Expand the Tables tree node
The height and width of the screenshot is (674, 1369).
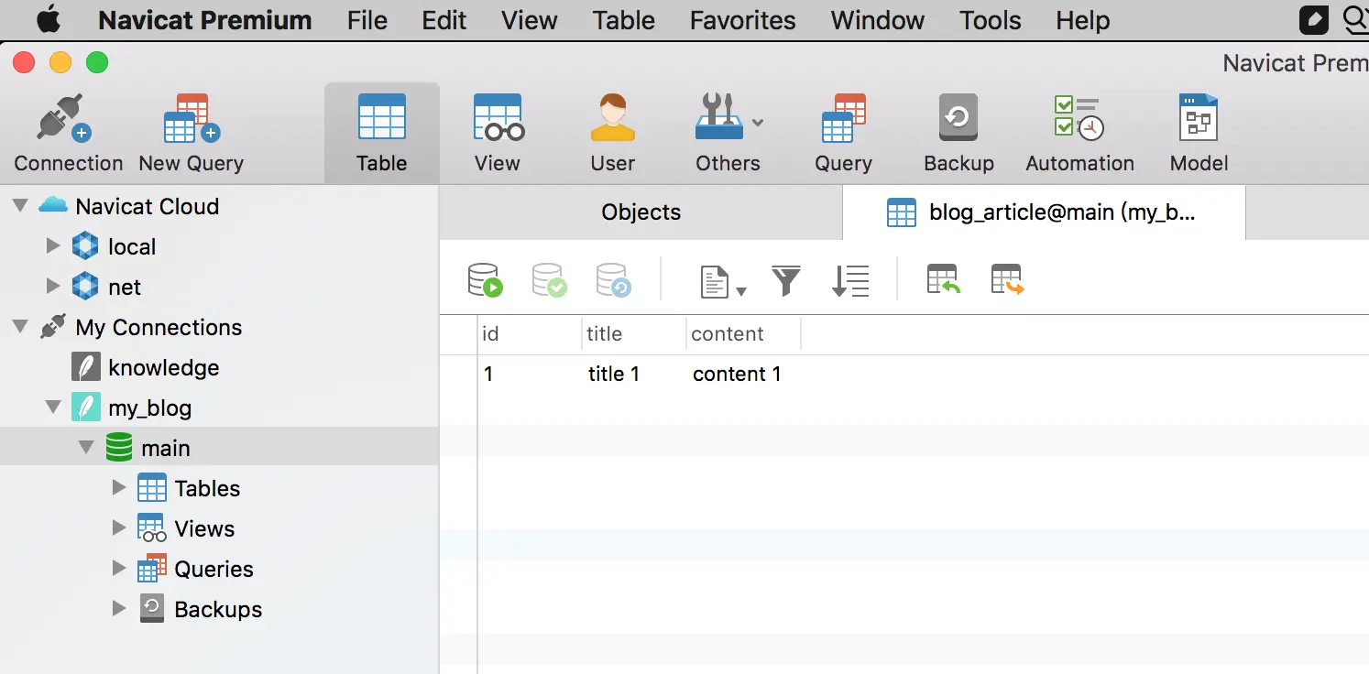click(118, 488)
